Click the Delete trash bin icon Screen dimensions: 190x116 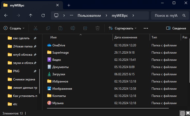tap(98, 28)
